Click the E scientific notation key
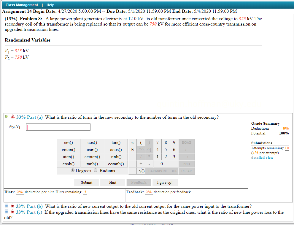 pos(133,150)
